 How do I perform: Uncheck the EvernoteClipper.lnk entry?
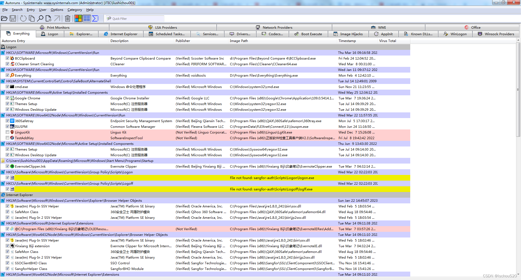[x=8, y=166]
